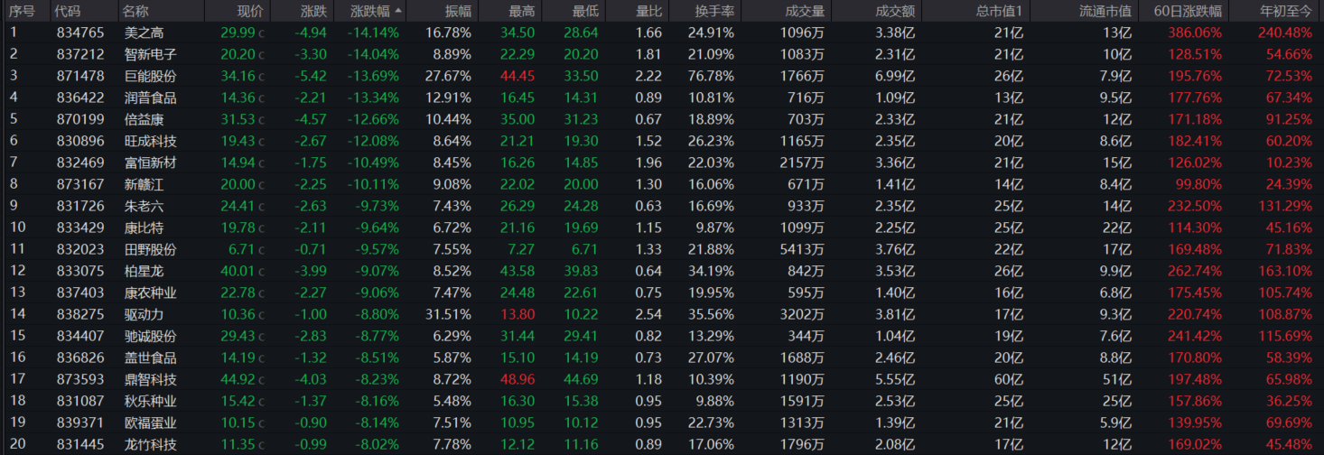1324x455 pixels.
Task: Sort by the 代码 column header
Action: pyautogui.click(x=68, y=11)
